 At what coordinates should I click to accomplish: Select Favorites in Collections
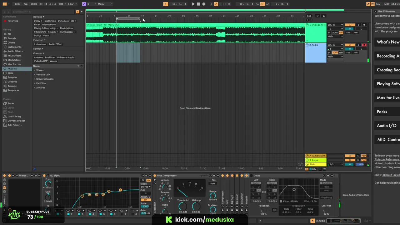pos(13,21)
